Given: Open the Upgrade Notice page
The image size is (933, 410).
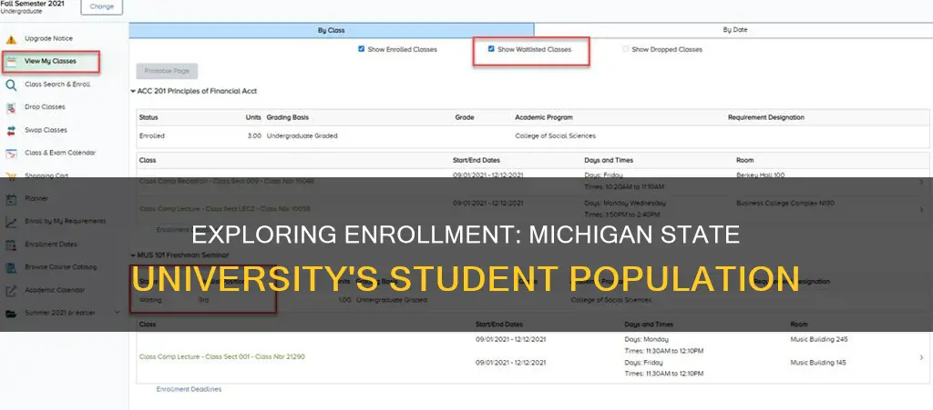Looking at the screenshot, I should click(49, 38).
